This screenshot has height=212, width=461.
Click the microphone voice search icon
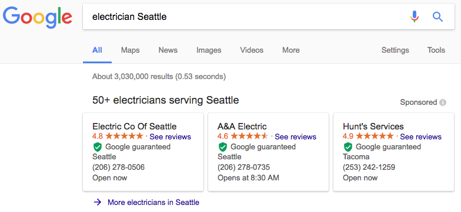pos(415,16)
